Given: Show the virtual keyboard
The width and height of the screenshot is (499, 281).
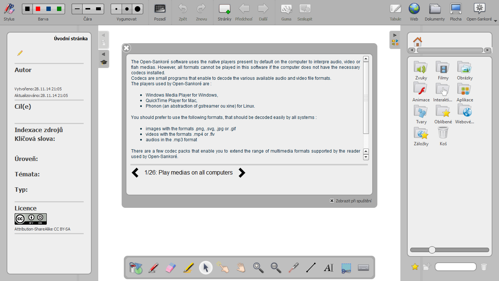Looking at the screenshot, I should click(x=363, y=267).
